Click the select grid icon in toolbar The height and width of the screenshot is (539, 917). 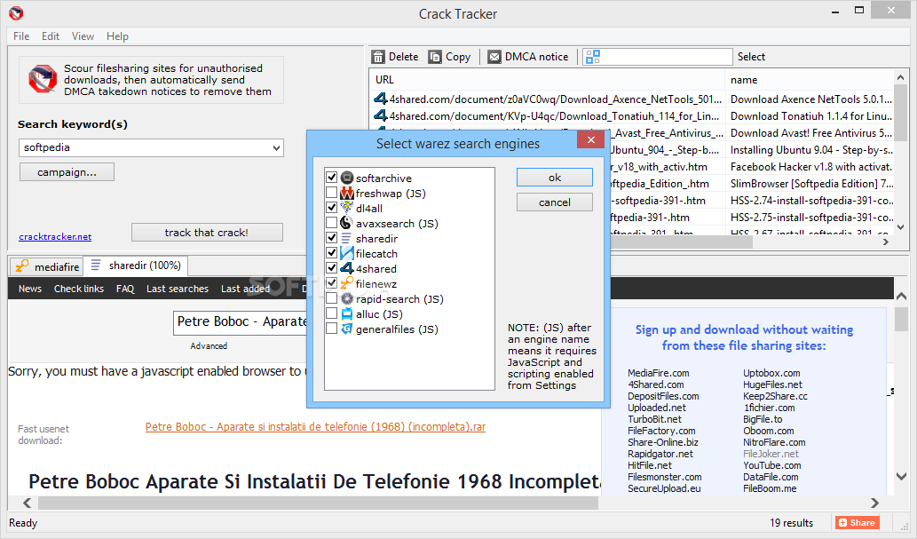pos(593,57)
